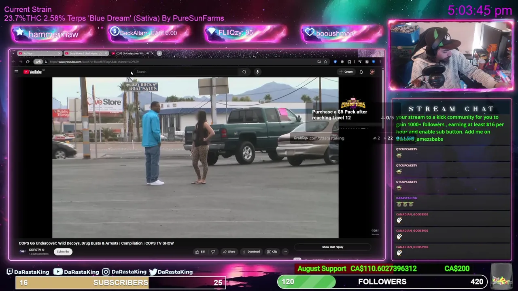Click the YouTube search magnifier button
This screenshot has width=518, height=291.
coord(244,72)
